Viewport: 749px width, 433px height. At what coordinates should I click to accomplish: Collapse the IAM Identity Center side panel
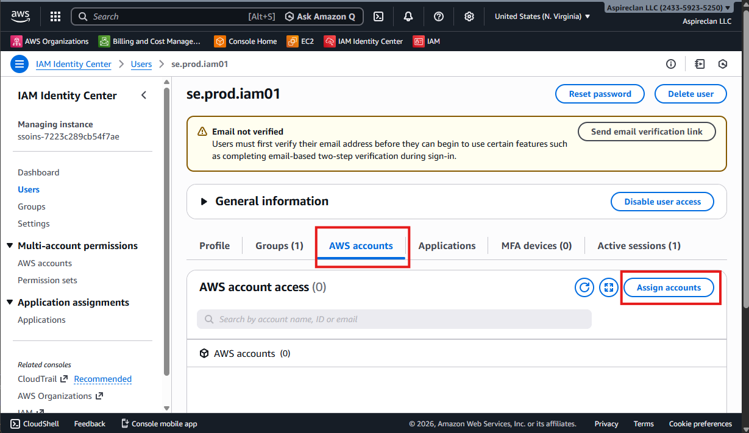click(x=144, y=95)
